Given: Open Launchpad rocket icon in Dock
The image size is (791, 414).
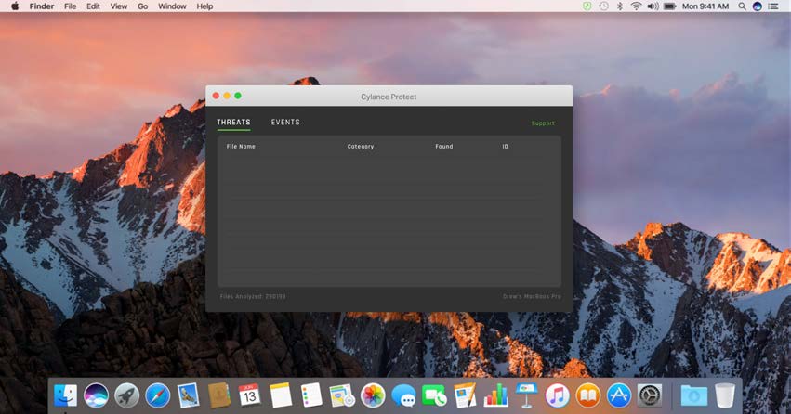Looking at the screenshot, I should click(x=126, y=395).
